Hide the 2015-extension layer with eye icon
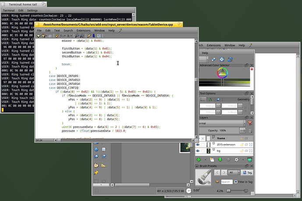302x201 pixels. tap(198, 145)
